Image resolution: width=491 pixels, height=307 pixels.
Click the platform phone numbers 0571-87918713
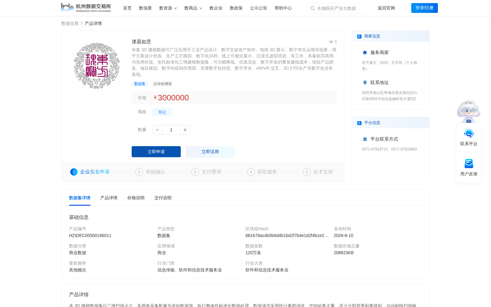pyautogui.click(x=389, y=149)
